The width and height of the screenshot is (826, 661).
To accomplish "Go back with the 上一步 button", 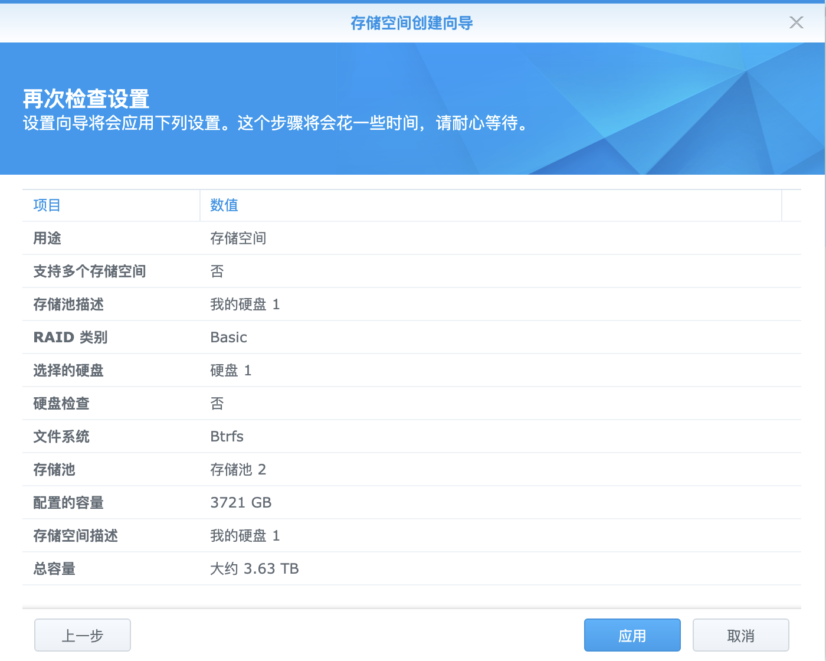I will tap(83, 635).
